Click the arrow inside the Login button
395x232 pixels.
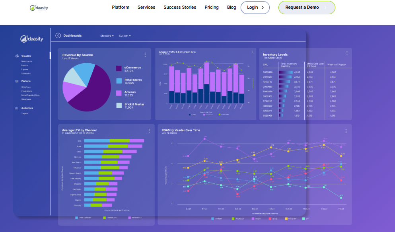point(263,8)
